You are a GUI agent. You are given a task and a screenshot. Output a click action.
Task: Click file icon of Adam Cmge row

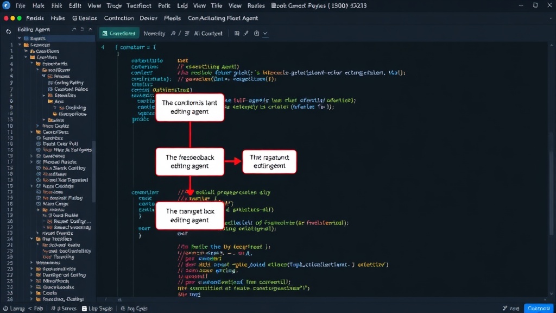pos(39,204)
